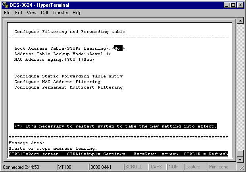Open the Transfer menu

[60, 13]
